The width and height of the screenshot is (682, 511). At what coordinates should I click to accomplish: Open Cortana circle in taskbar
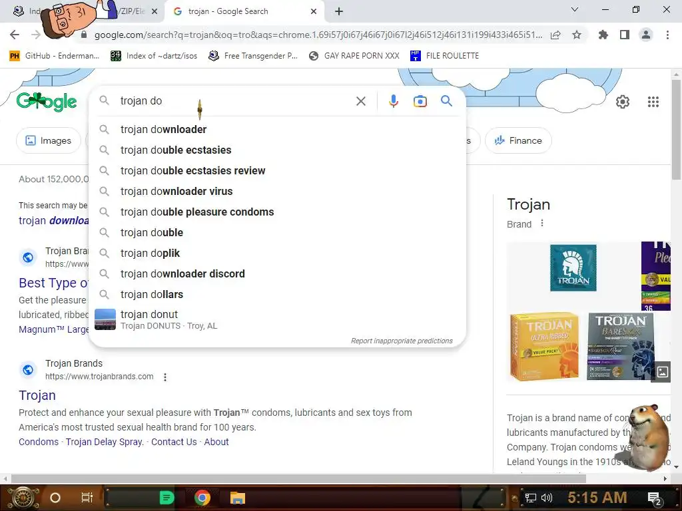tap(55, 498)
